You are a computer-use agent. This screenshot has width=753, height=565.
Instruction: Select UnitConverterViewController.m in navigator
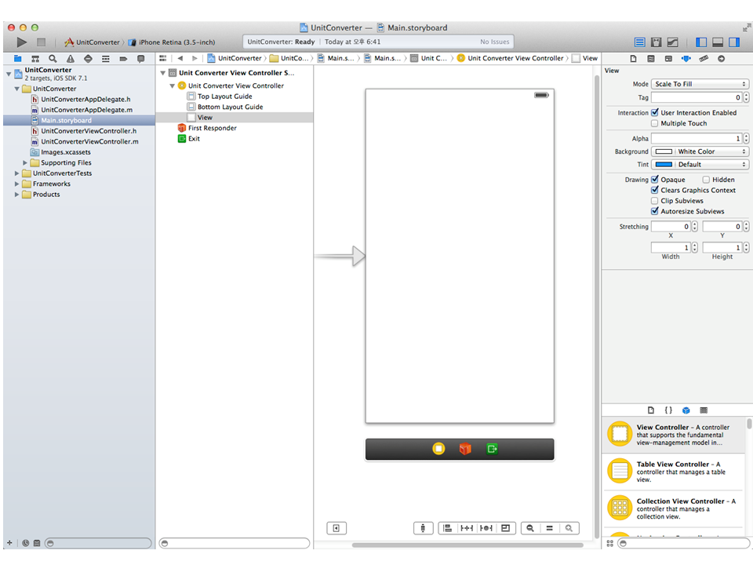click(x=89, y=142)
